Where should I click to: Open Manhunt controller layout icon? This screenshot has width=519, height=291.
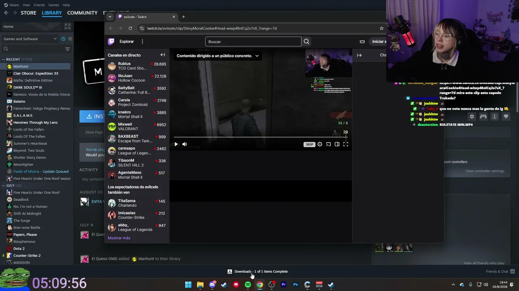coord(483,116)
